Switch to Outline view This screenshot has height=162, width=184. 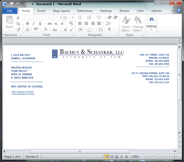(121, 157)
